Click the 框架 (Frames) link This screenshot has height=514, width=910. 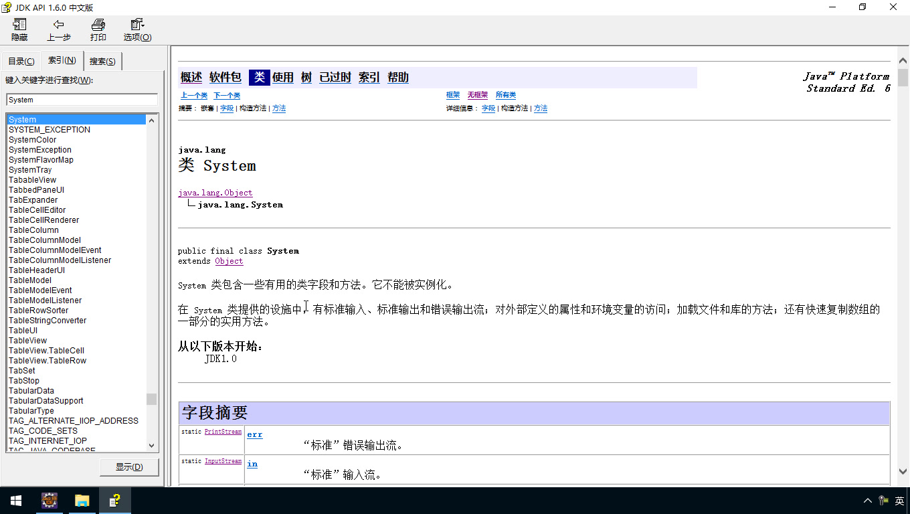pos(453,96)
